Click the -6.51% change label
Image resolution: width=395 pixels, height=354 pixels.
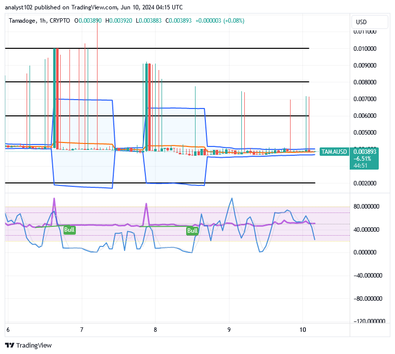(x=362, y=159)
